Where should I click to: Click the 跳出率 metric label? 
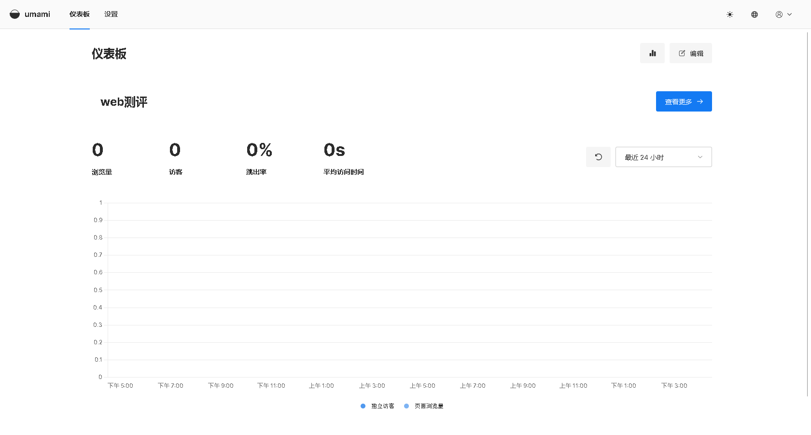pos(256,172)
